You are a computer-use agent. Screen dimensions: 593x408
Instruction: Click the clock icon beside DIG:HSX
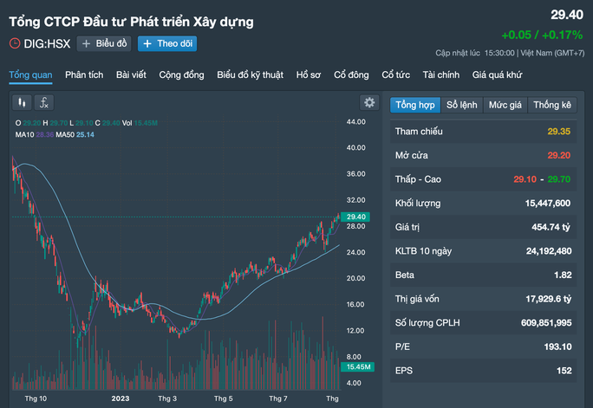point(15,43)
